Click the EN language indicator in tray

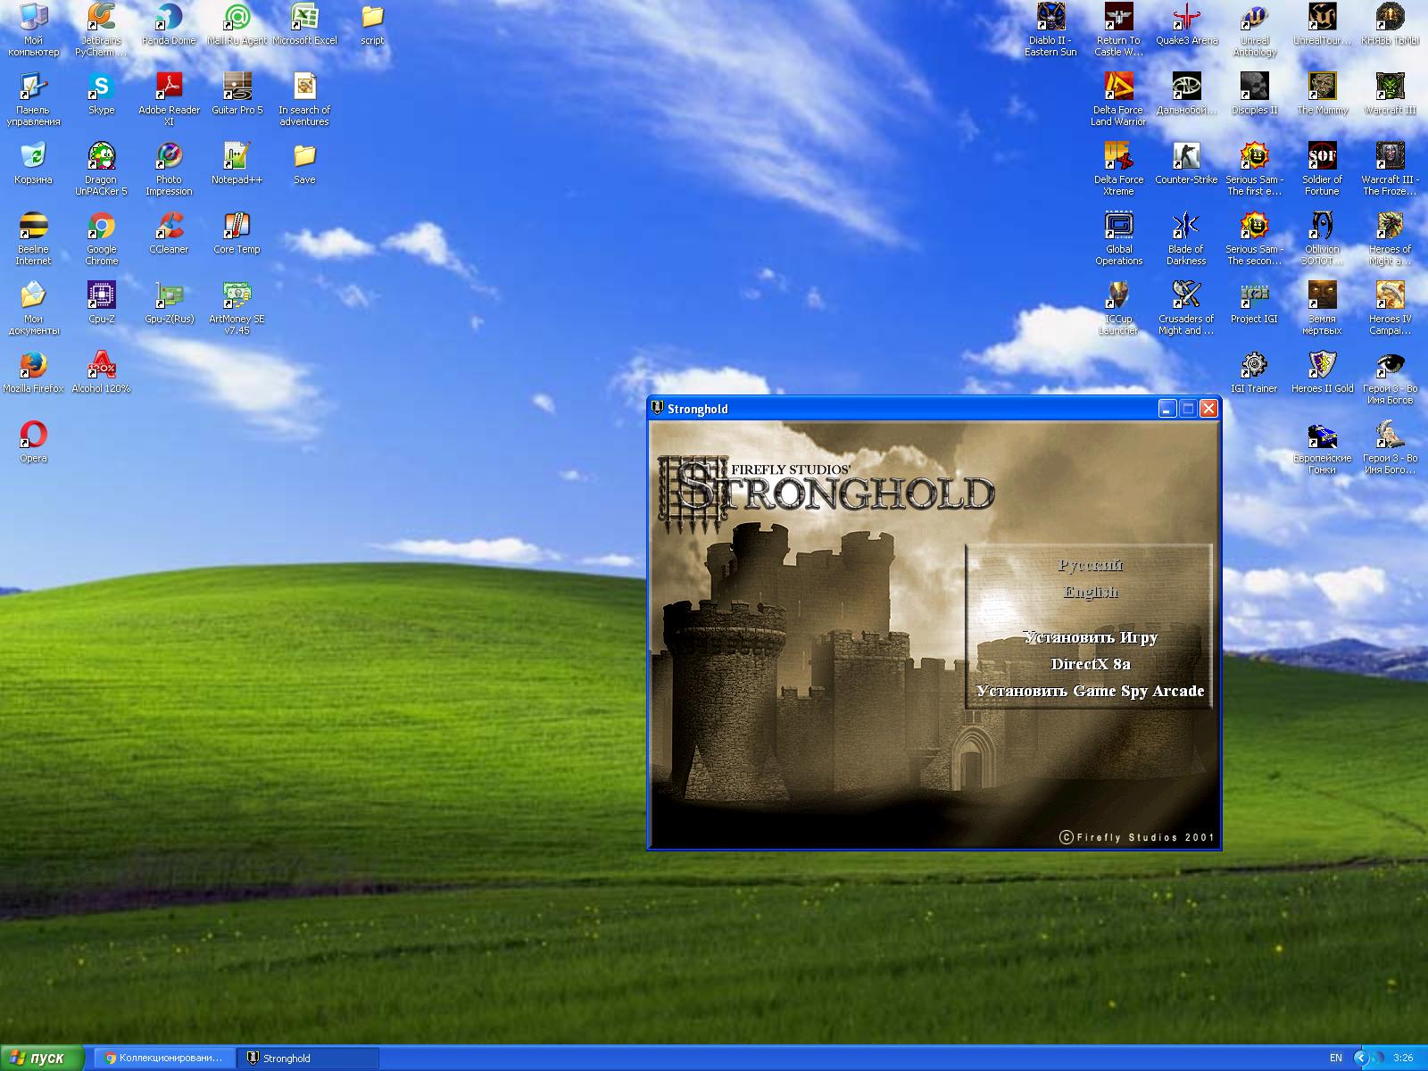point(1335,1059)
